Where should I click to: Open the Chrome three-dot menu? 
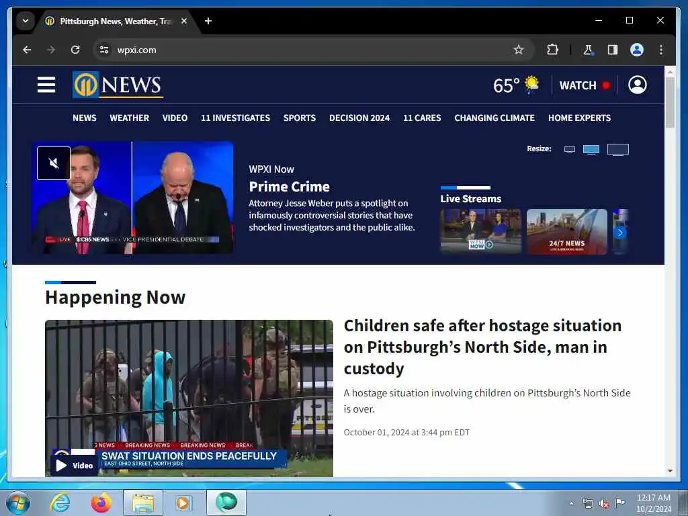point(661,50)
